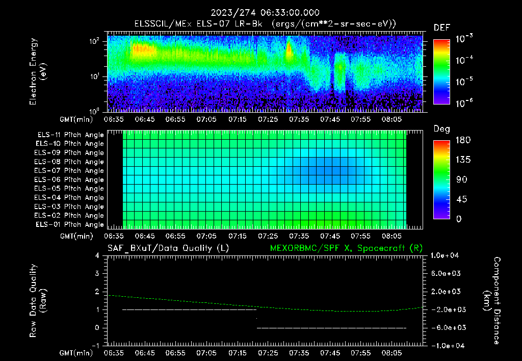Click the 4 tick on Raw Data Quality axis
The height and width of the screenshot is (361, 522).
click(97, 255)
